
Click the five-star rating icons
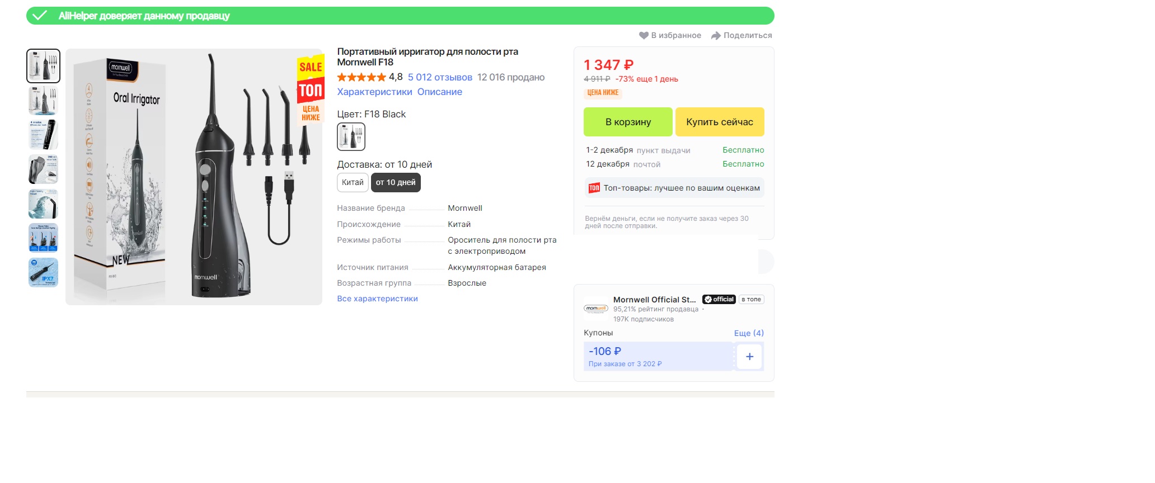361,77
